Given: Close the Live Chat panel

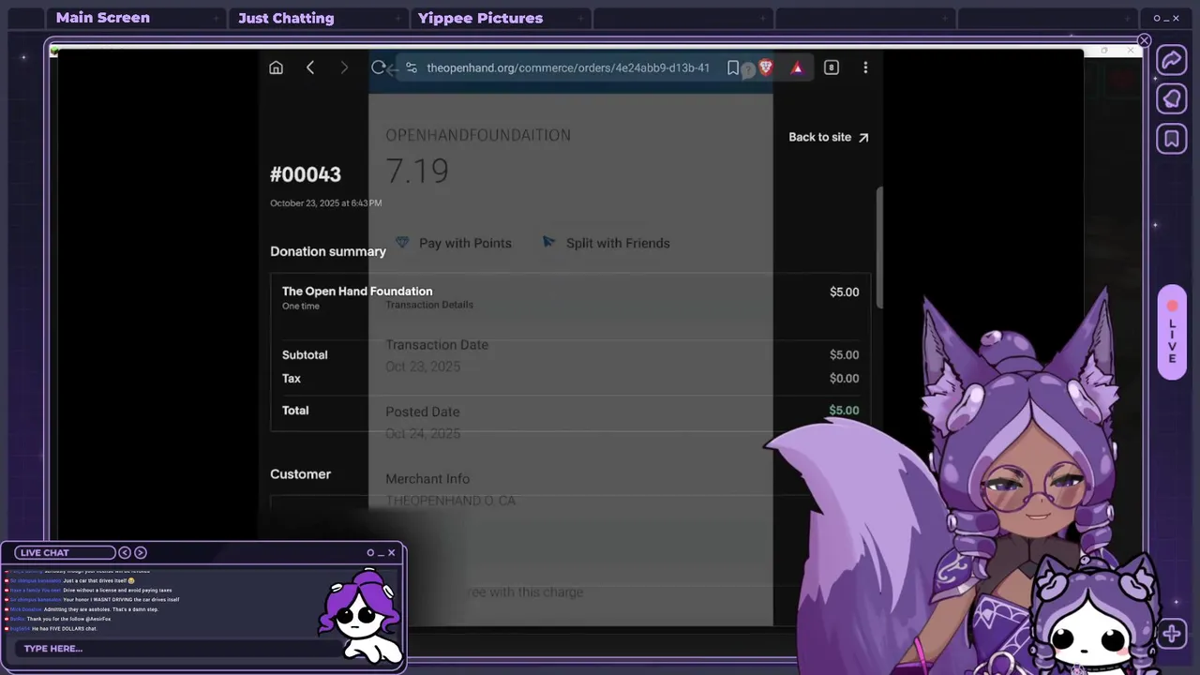Looking at the screenshot, I should [x=392, y=552].
